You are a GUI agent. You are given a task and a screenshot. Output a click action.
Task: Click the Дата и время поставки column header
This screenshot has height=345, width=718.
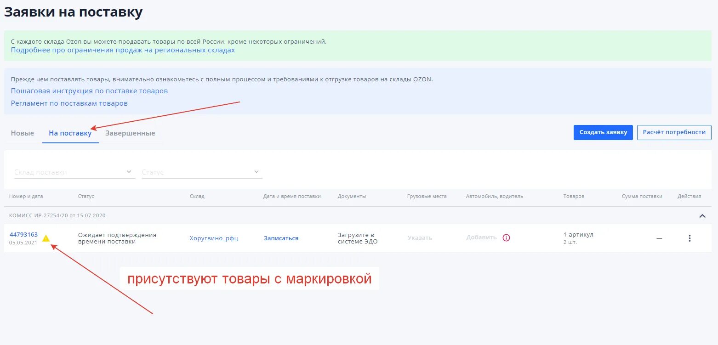pyautogui.click(x=292, y=196)
